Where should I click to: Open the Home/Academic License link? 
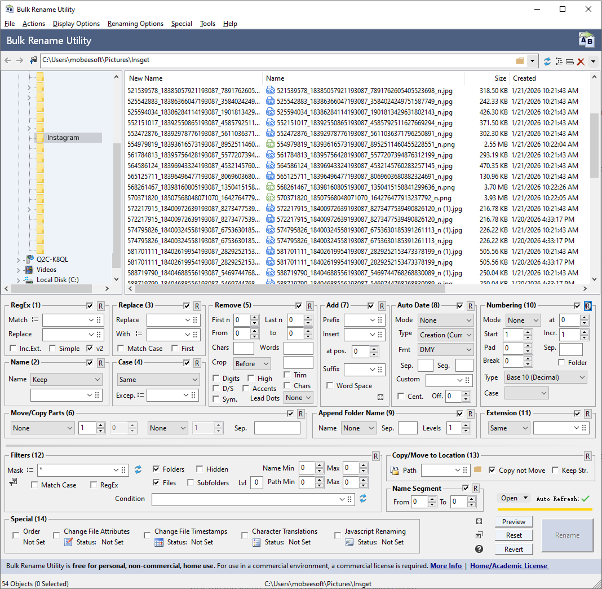(508, 566)
